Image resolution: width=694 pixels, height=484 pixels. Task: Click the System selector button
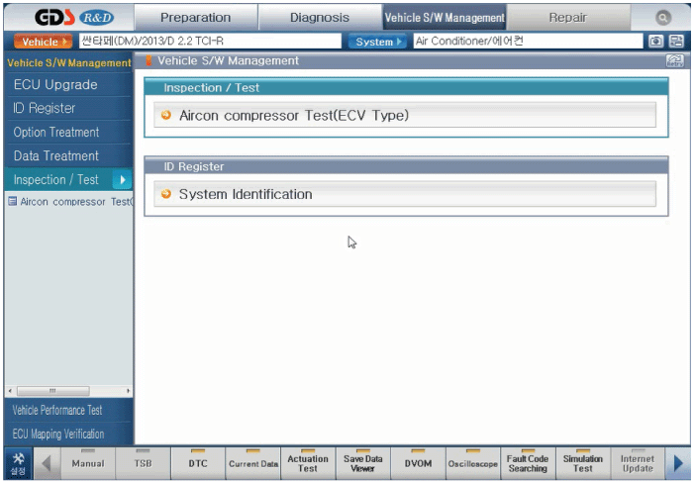coord(377,42)
